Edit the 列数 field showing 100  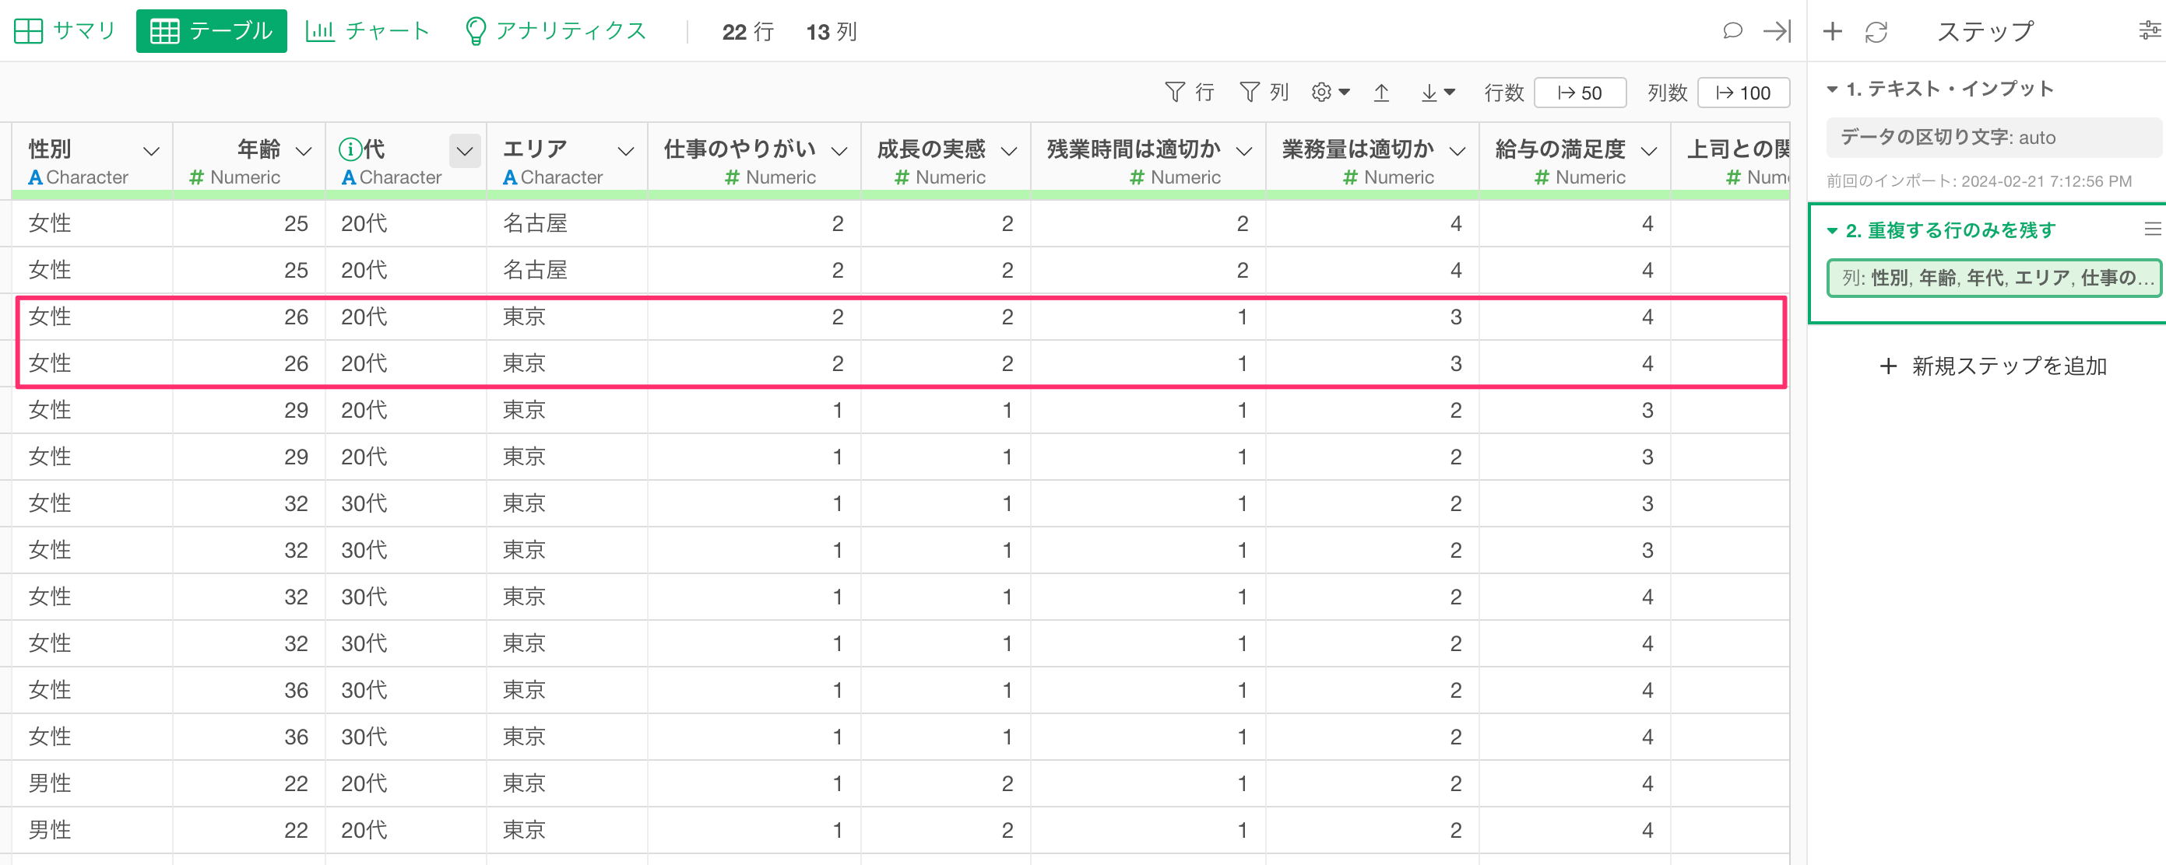pos(1743,93)
